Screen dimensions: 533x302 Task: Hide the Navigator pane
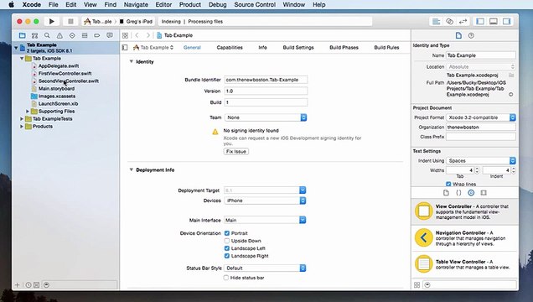click(480, 22)
